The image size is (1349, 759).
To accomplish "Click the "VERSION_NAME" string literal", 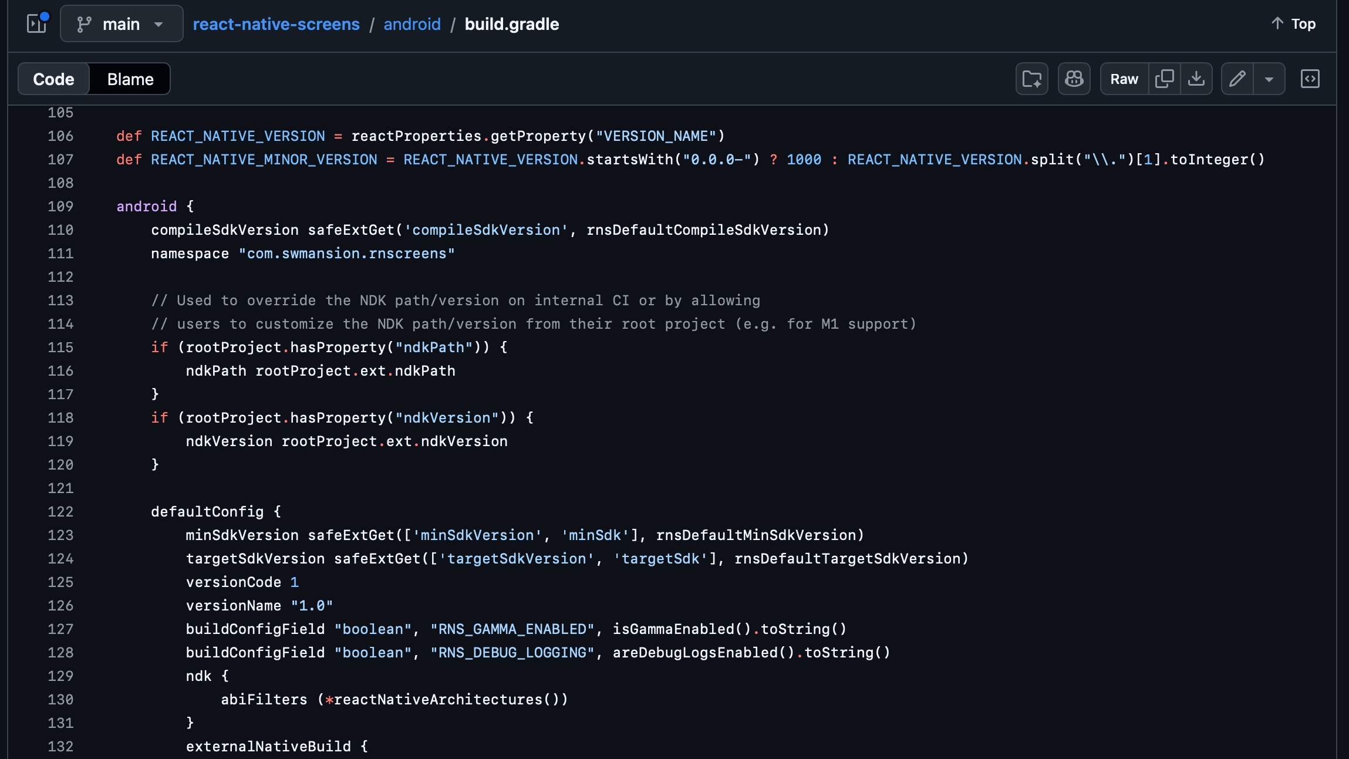I will tap(656, 136).
